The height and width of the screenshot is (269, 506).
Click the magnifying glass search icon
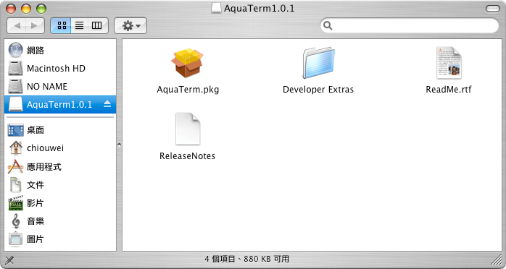328,25
